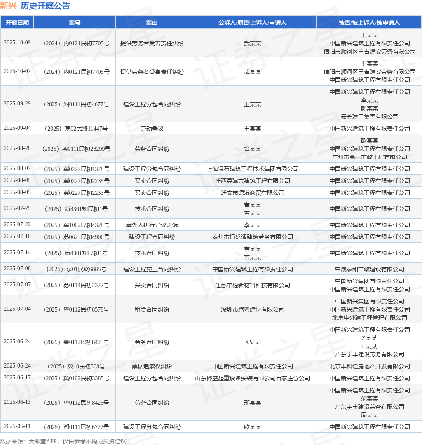This screenshot has width=422, height=445.
Task: Select date cell 2025-10-09
Action: (17, 42)
